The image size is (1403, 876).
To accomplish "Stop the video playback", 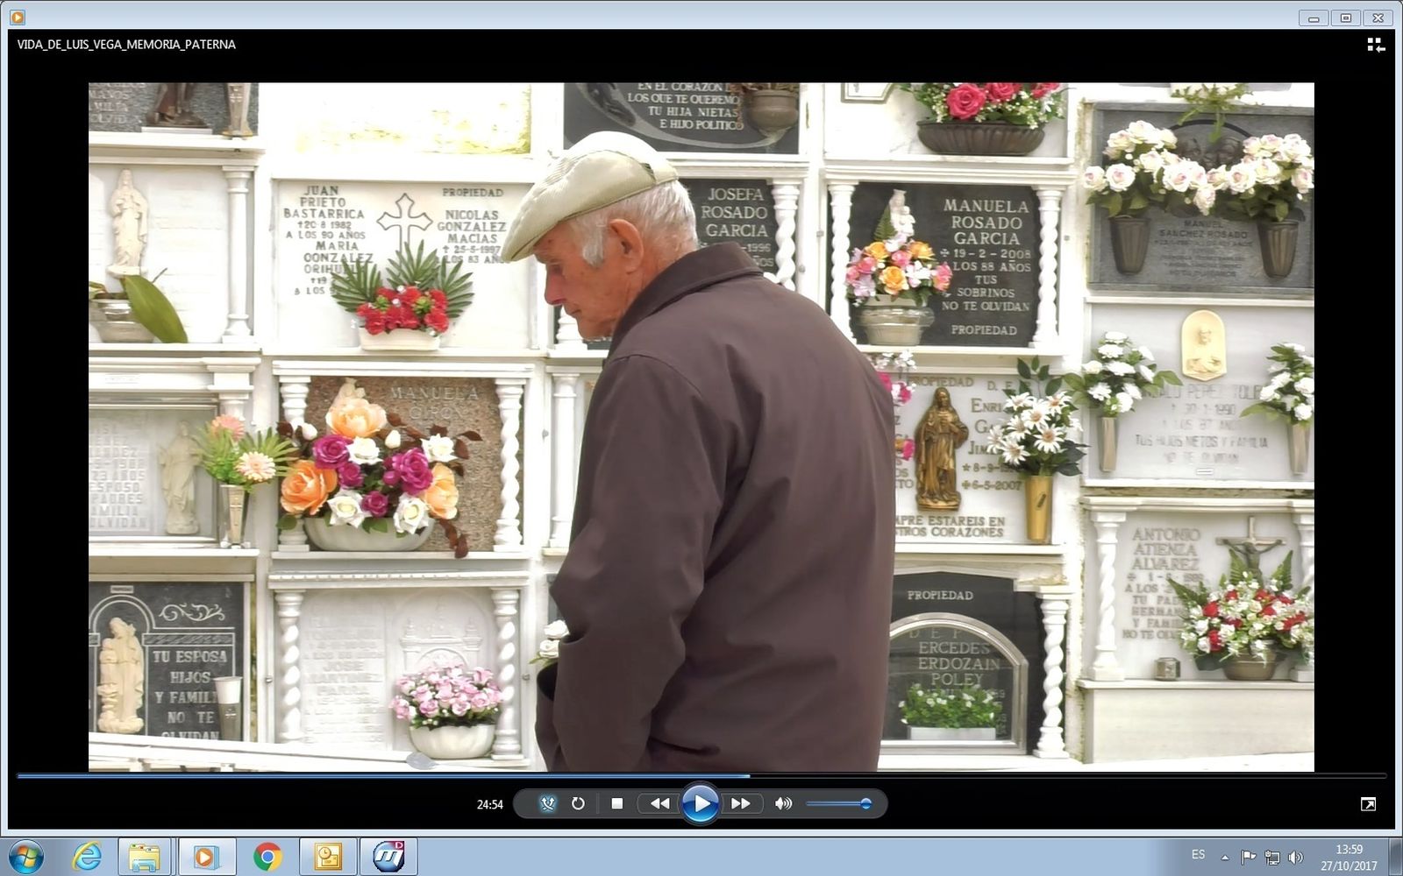I will (x=618, y=802).
